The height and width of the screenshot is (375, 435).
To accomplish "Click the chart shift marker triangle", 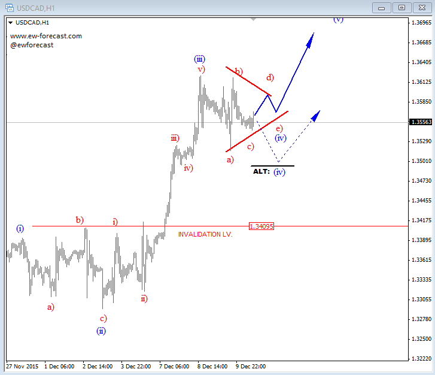I will tap(253, 19).
